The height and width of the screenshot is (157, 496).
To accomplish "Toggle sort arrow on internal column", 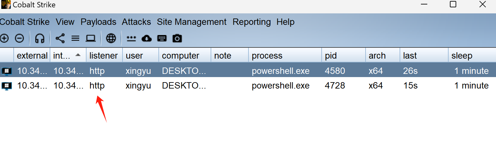I will (x=78, y=55).
